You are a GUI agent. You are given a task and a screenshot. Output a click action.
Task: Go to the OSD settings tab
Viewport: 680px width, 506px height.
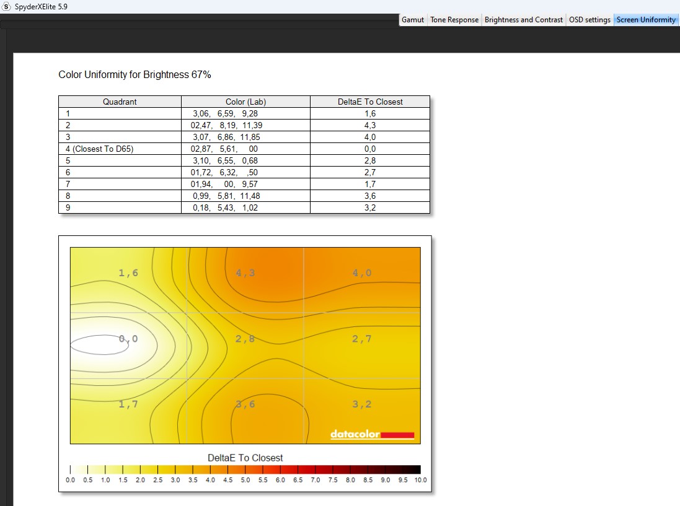pyautogui.click(x=589, y=20)
